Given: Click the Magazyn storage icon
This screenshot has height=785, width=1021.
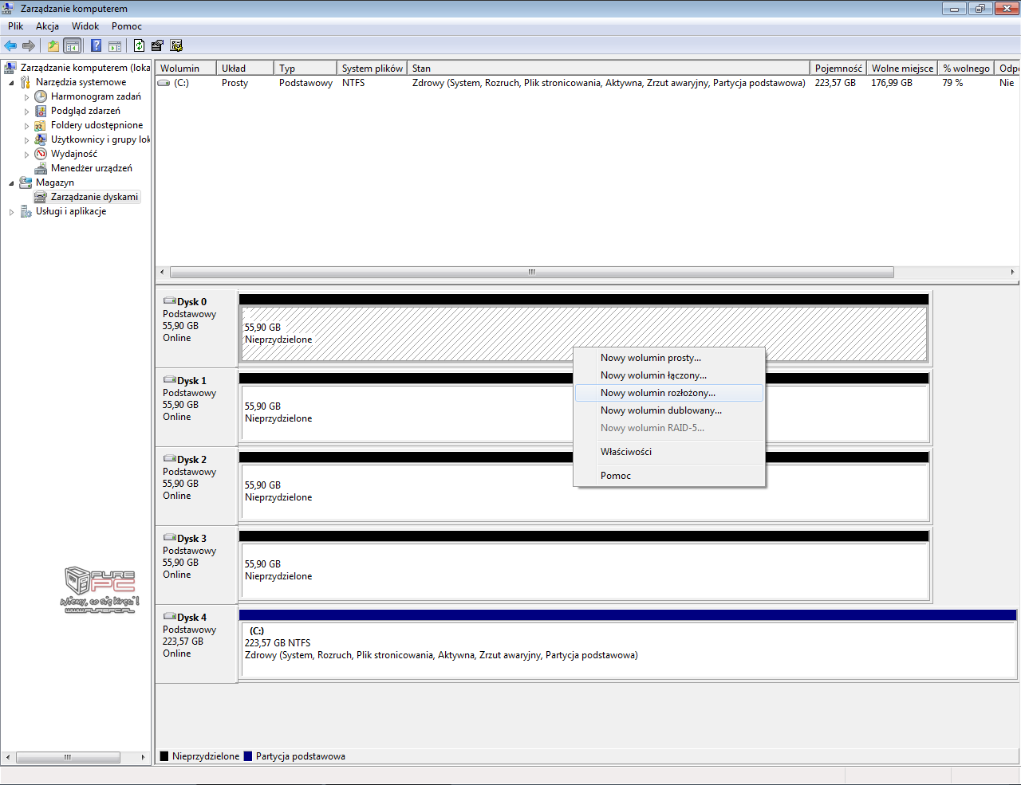Looking at the screenshot, I should [26, 183].
